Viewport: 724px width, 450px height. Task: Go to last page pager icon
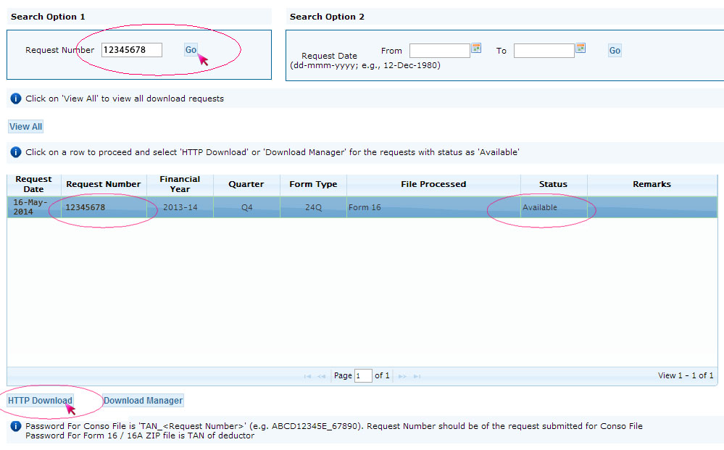(x=417, y=376)
